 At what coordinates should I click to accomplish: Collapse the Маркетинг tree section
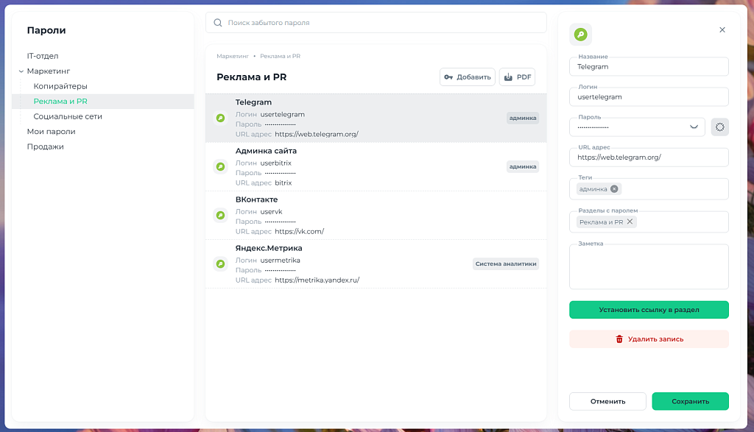(x=21, y=71)
